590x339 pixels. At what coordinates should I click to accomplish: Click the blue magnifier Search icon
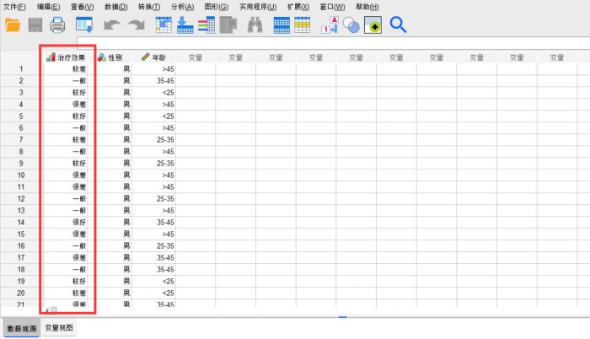point(398,25)
